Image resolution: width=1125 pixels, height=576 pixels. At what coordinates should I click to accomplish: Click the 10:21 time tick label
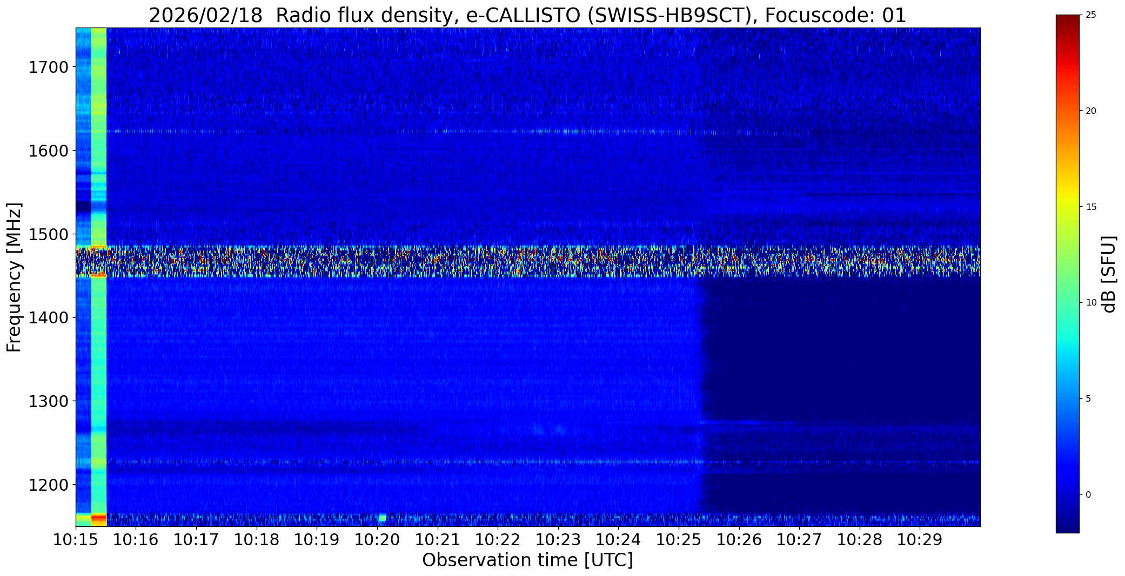[438, 539]
